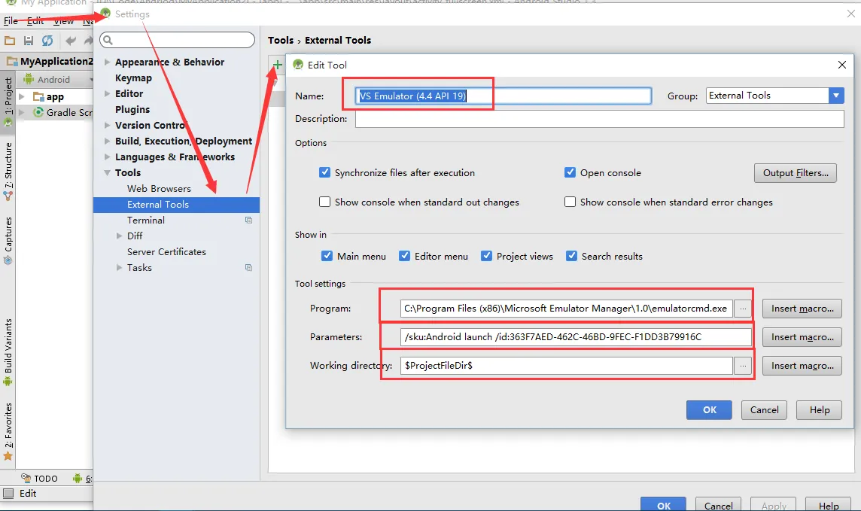Open the View menu
The height and width of the screenshot is (511, 861).
64,21
